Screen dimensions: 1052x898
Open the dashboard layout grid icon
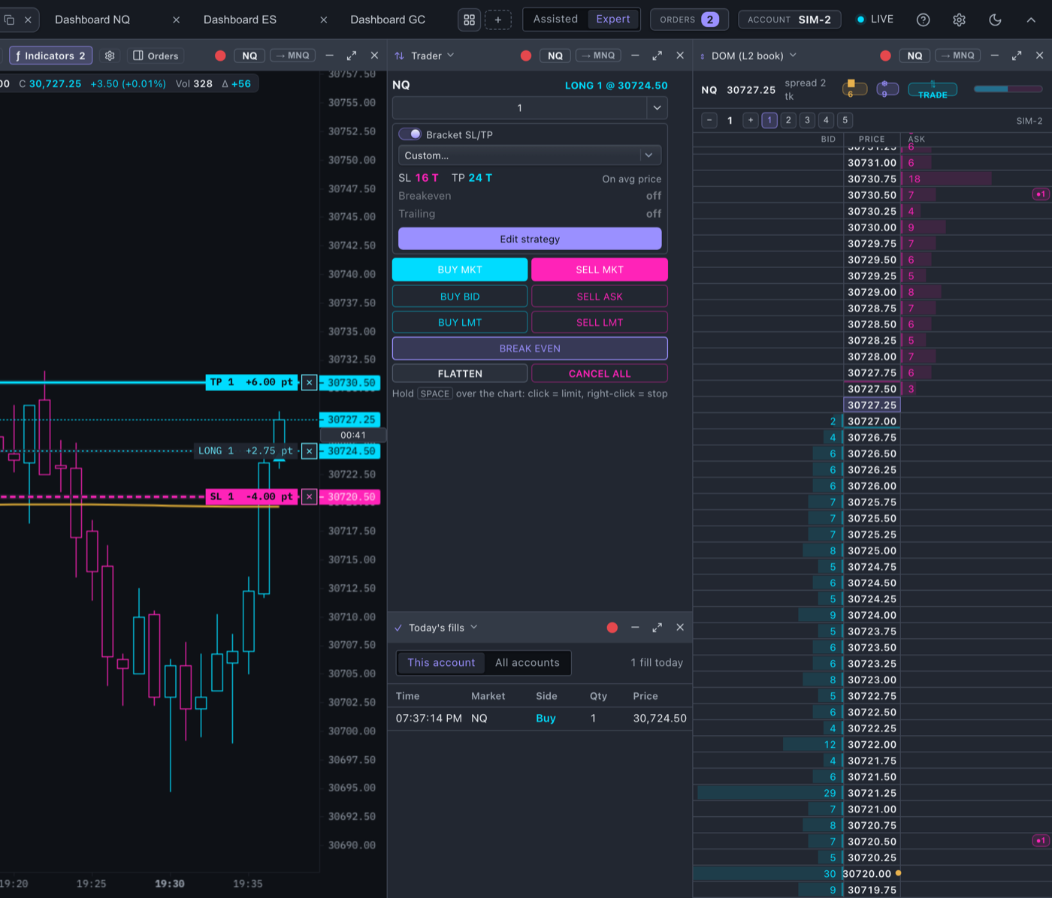click(x=469, y=20)
